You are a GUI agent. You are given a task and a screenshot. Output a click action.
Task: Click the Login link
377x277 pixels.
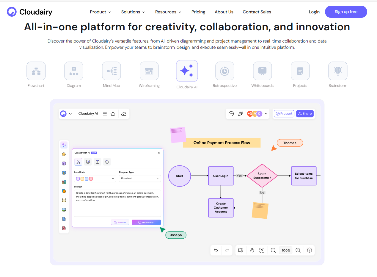(x=314, y=12)
